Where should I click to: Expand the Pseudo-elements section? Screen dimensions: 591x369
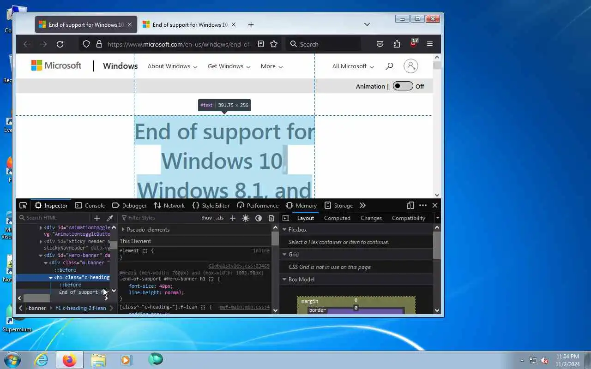pyautogui.click(x=123, y=230)
